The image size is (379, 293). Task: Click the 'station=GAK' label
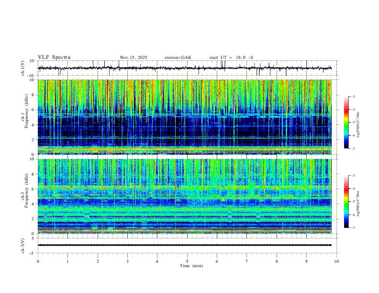(178, 57)
